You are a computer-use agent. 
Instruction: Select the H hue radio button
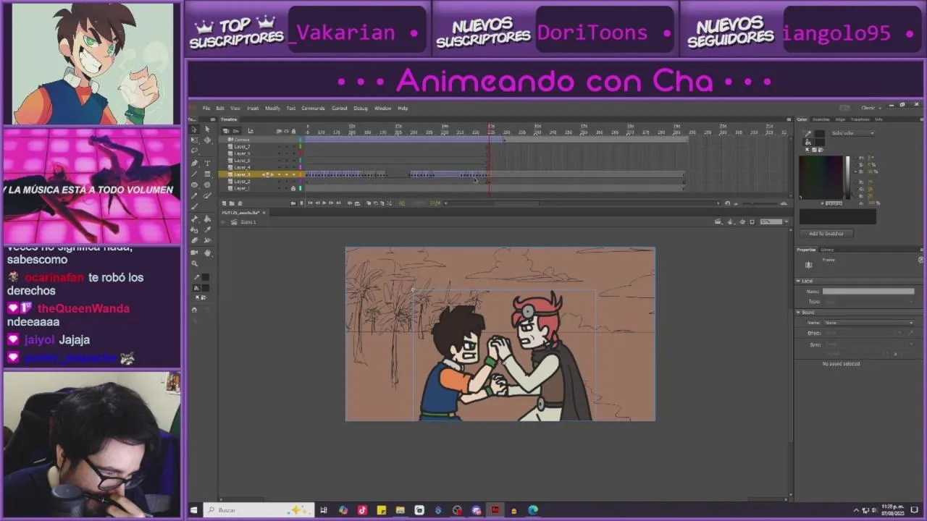point(856,158)
